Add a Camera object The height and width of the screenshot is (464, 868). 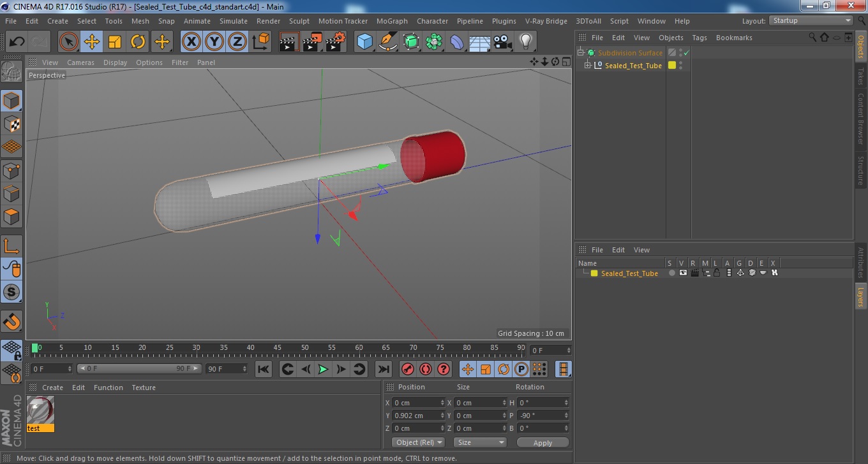click(503, 42)
